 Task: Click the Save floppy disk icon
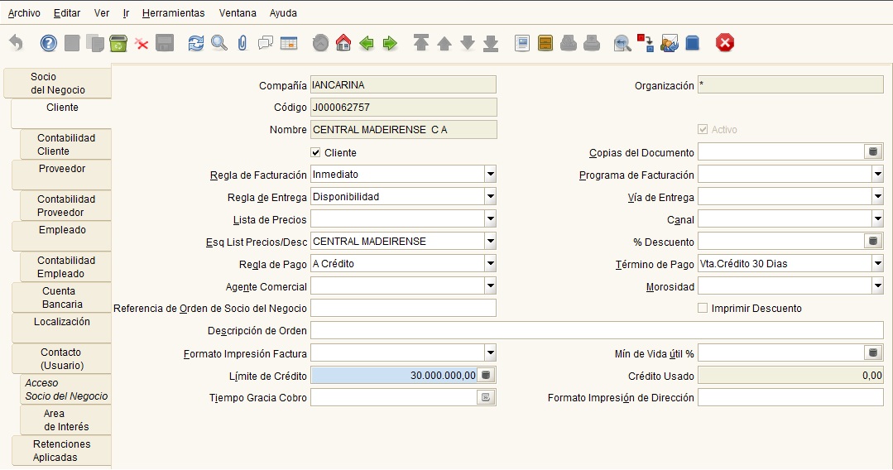click(165, 43)
